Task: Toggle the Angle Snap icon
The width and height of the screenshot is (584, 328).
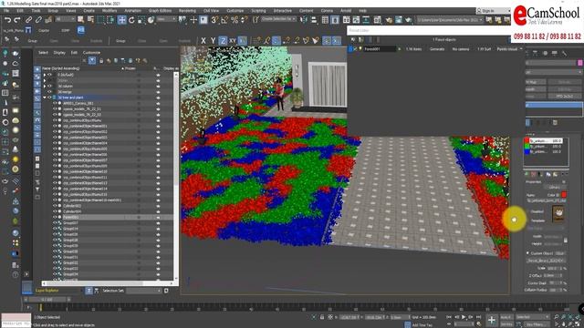Action: (x=224, y=20)
